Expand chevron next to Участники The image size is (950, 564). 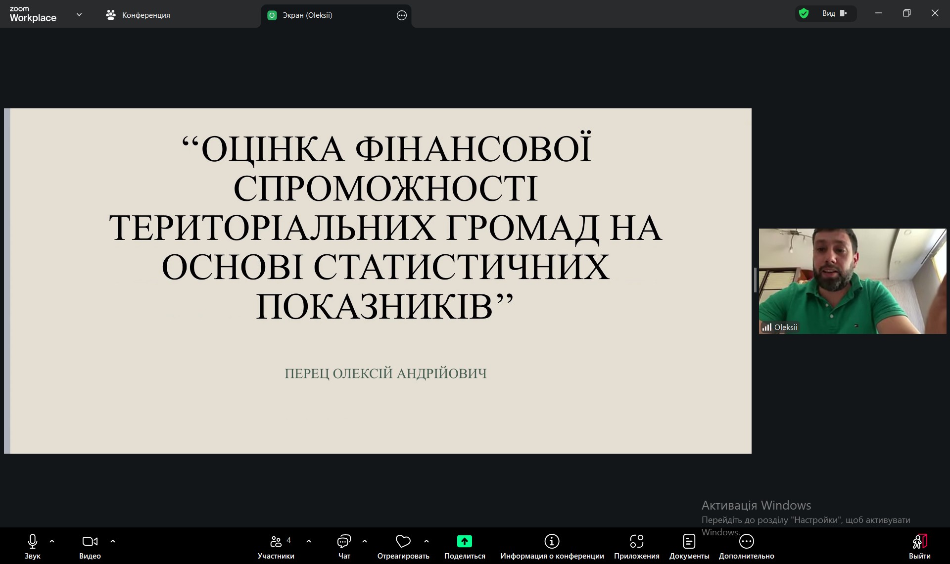309,541
